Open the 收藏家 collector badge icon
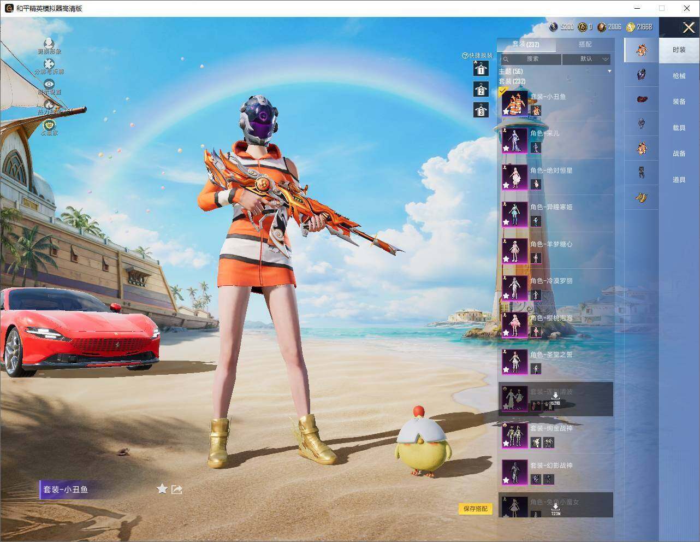 (x=49, y=125)
